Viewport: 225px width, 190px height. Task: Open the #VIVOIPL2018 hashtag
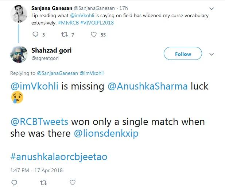(99, 23)
